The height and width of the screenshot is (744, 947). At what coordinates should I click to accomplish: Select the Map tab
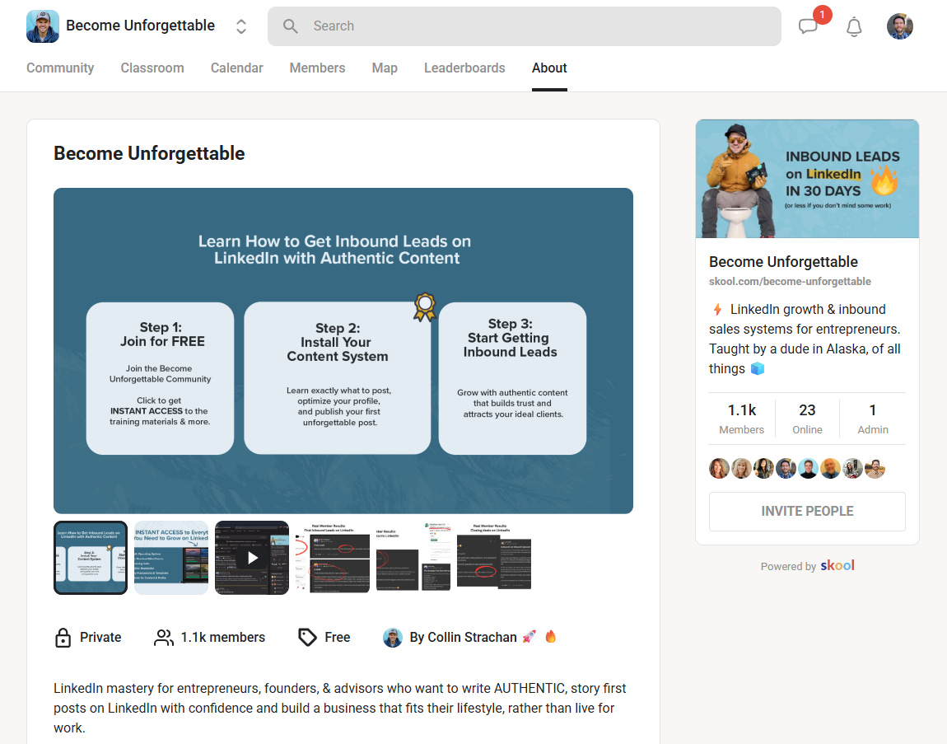[385, 68]
